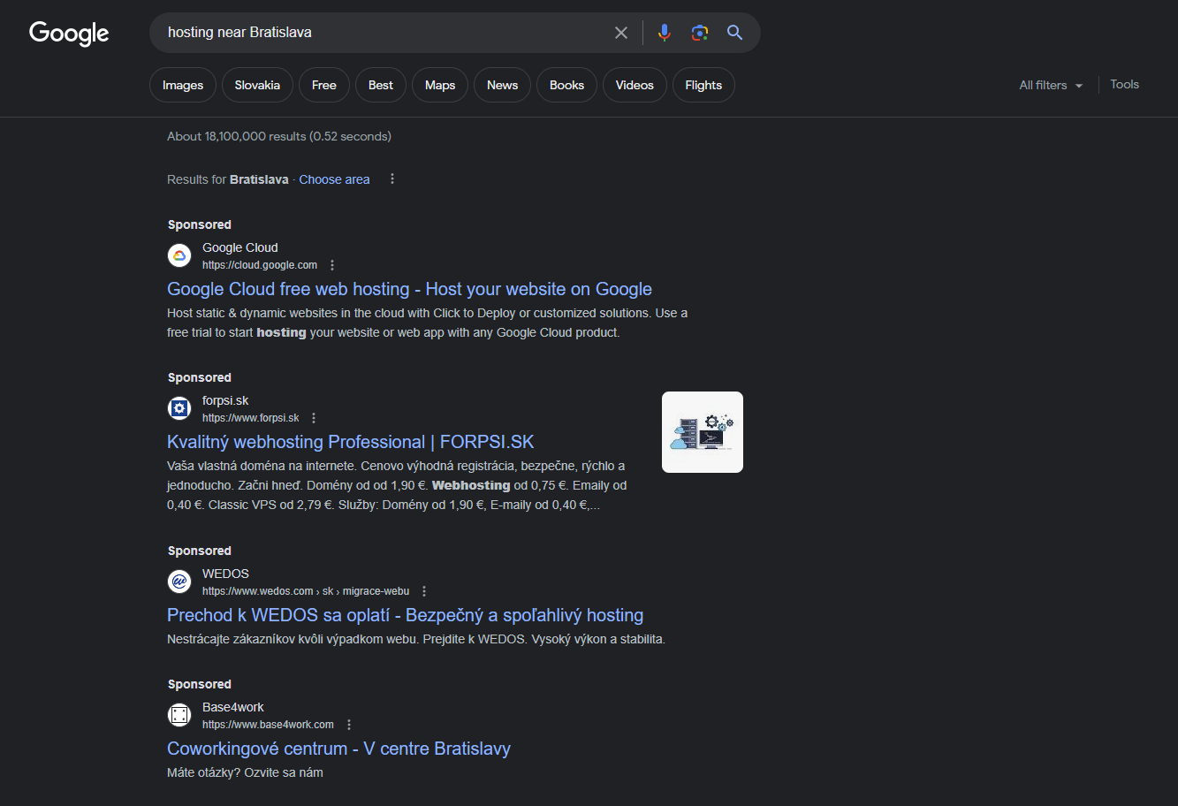Open Prechod k WEDOS sa oplatí link

click(405, 615)
